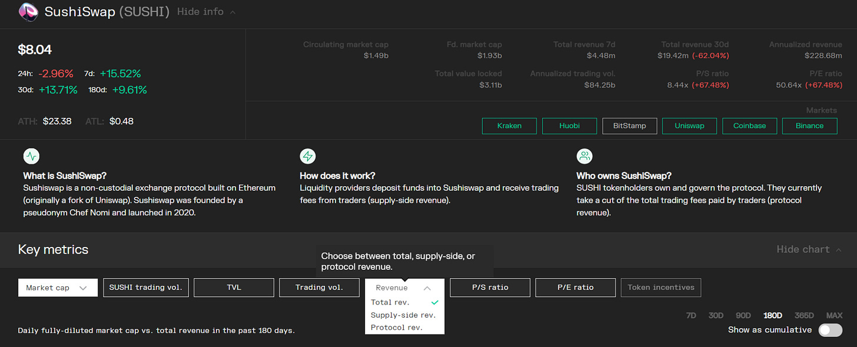The image size is (857, 347).
Task: Open the Huobi market link
Action: coord(569,125)
